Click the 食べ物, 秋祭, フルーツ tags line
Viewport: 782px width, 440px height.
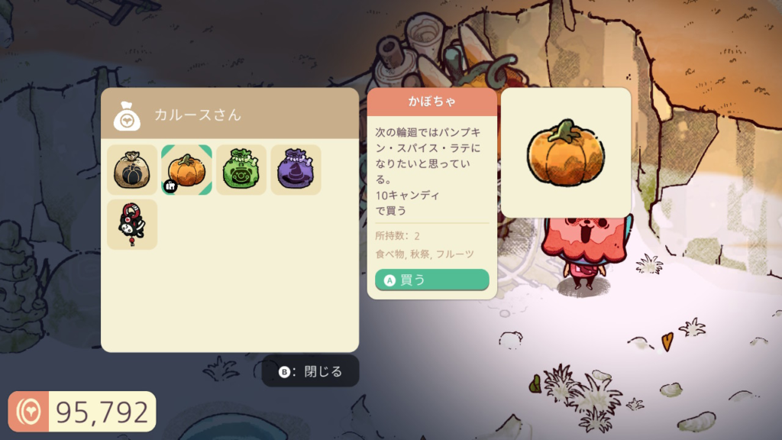[x=425, y=254]
